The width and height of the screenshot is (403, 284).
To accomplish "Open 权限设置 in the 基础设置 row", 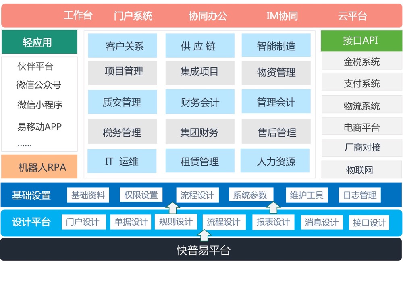I will tap(141, 195).
